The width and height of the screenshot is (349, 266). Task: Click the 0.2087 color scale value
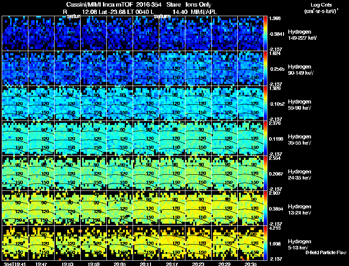pos(276,174)
